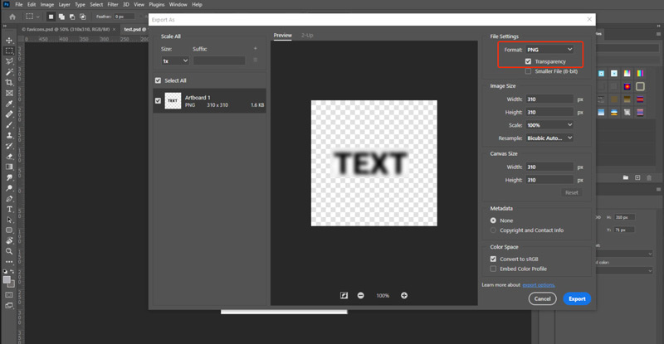
Task: Uncheck the Artboard 1 checkbox
Action: pos(158,100)
